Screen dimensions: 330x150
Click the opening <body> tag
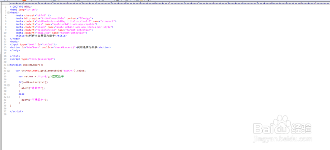pos(14,41)
